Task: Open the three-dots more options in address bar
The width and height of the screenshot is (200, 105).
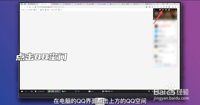Action: click(x=155, y=7)
